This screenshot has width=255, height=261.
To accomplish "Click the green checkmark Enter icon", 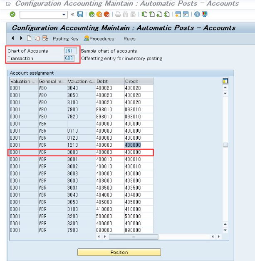I will (x=12, y=15).
